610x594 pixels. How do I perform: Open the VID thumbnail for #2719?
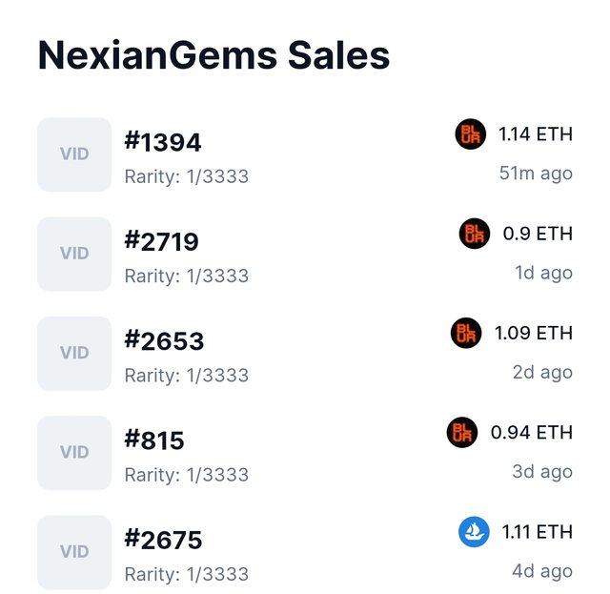[x=74, y=254]
